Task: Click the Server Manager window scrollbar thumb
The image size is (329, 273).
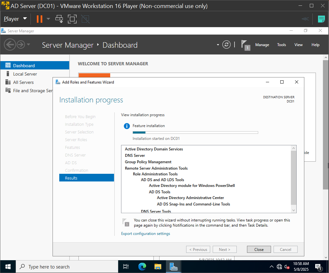Action: tap(326, 125)
